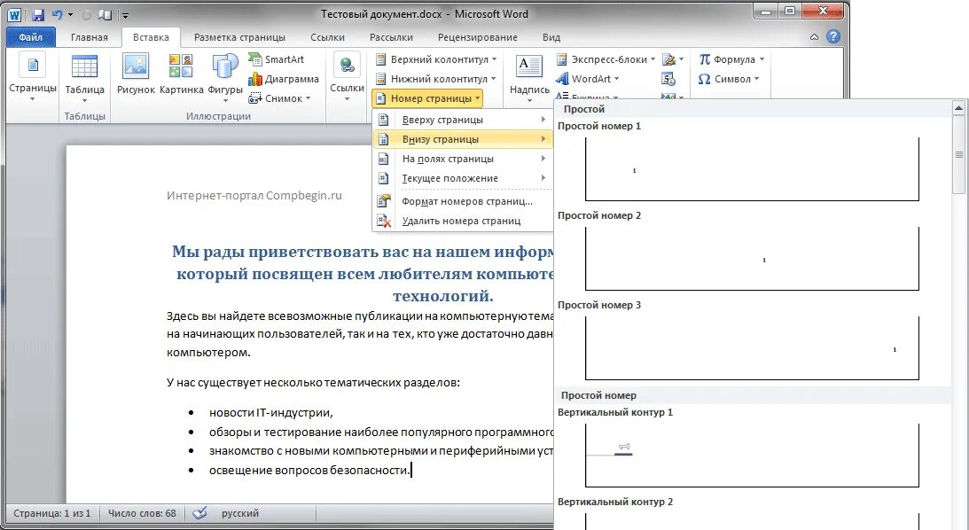
Task: Switch to the Разметка страницы tab
Action: 239,37
